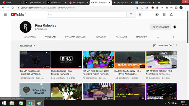The image size is (189, 106).
Task: Open the RENK RULETİ thumbnail
Action: 162,92
